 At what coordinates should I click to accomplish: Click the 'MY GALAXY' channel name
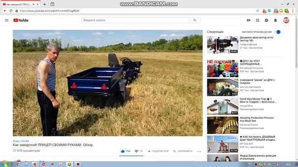pyautogui.click(x=246, y=144)
